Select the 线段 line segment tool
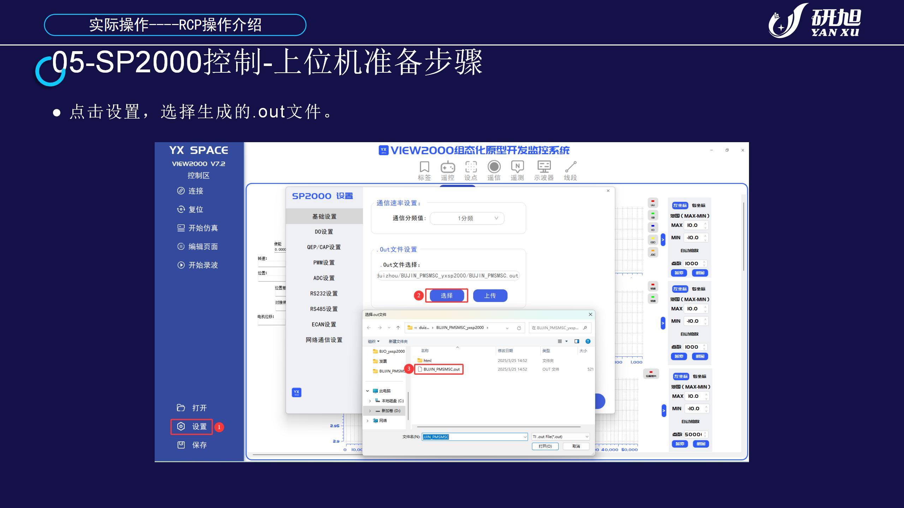Screen dimensions: 904x508 570,171
